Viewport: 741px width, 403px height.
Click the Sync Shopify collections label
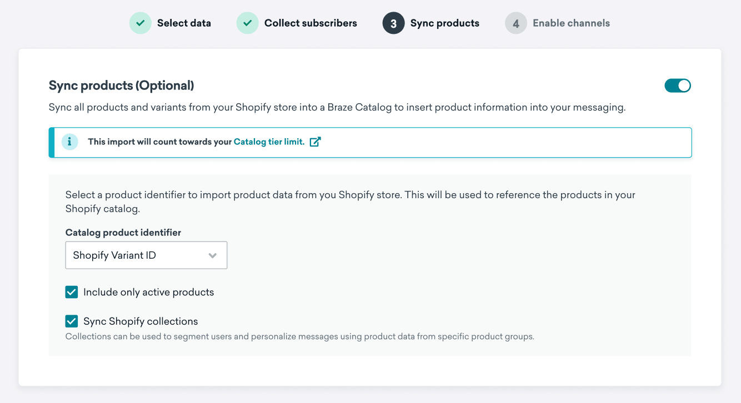(x=141, y=321)
